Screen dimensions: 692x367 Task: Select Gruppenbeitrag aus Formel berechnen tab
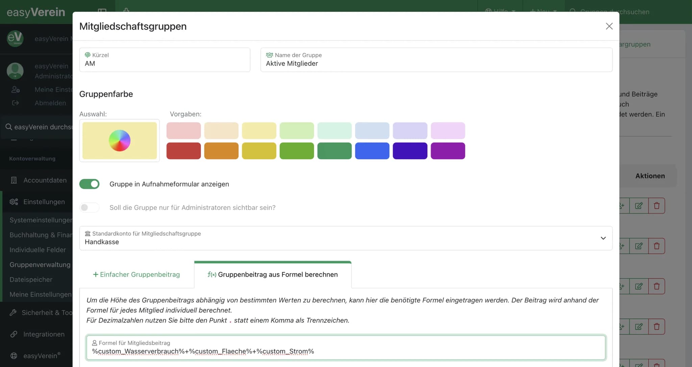point(273,275)
